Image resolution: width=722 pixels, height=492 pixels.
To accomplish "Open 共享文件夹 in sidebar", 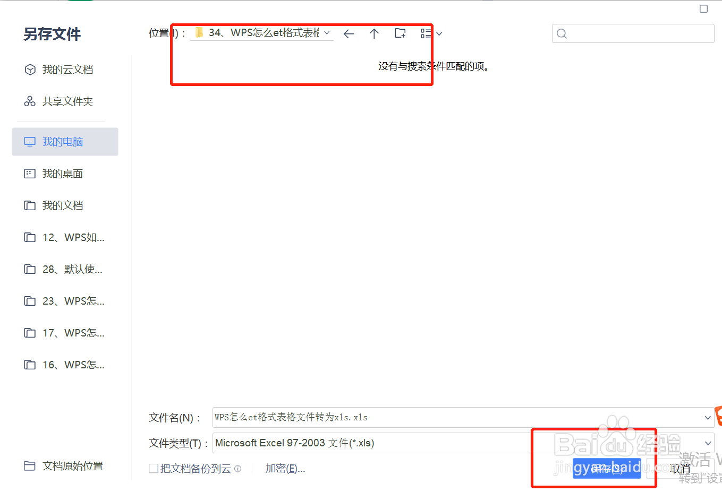I will (x=65, y=101).
